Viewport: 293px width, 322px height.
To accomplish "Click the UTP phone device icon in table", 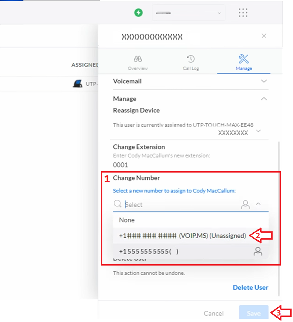I will (x=77, y=84).
